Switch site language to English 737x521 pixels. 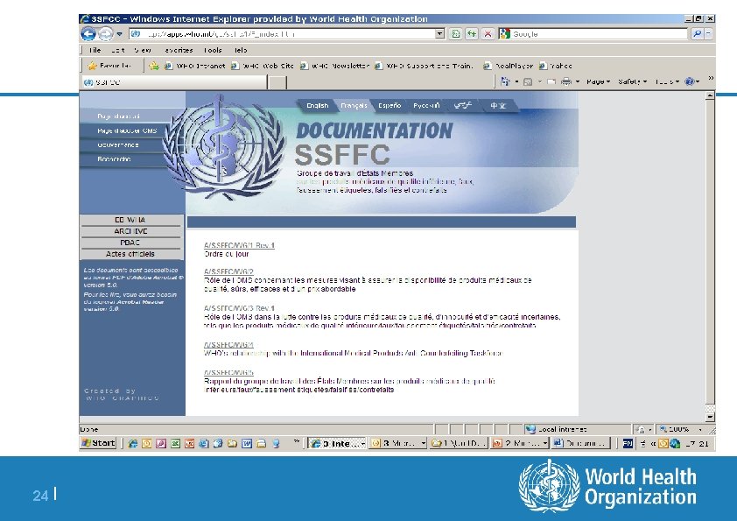pyautogui.click(x=317, y=105)
